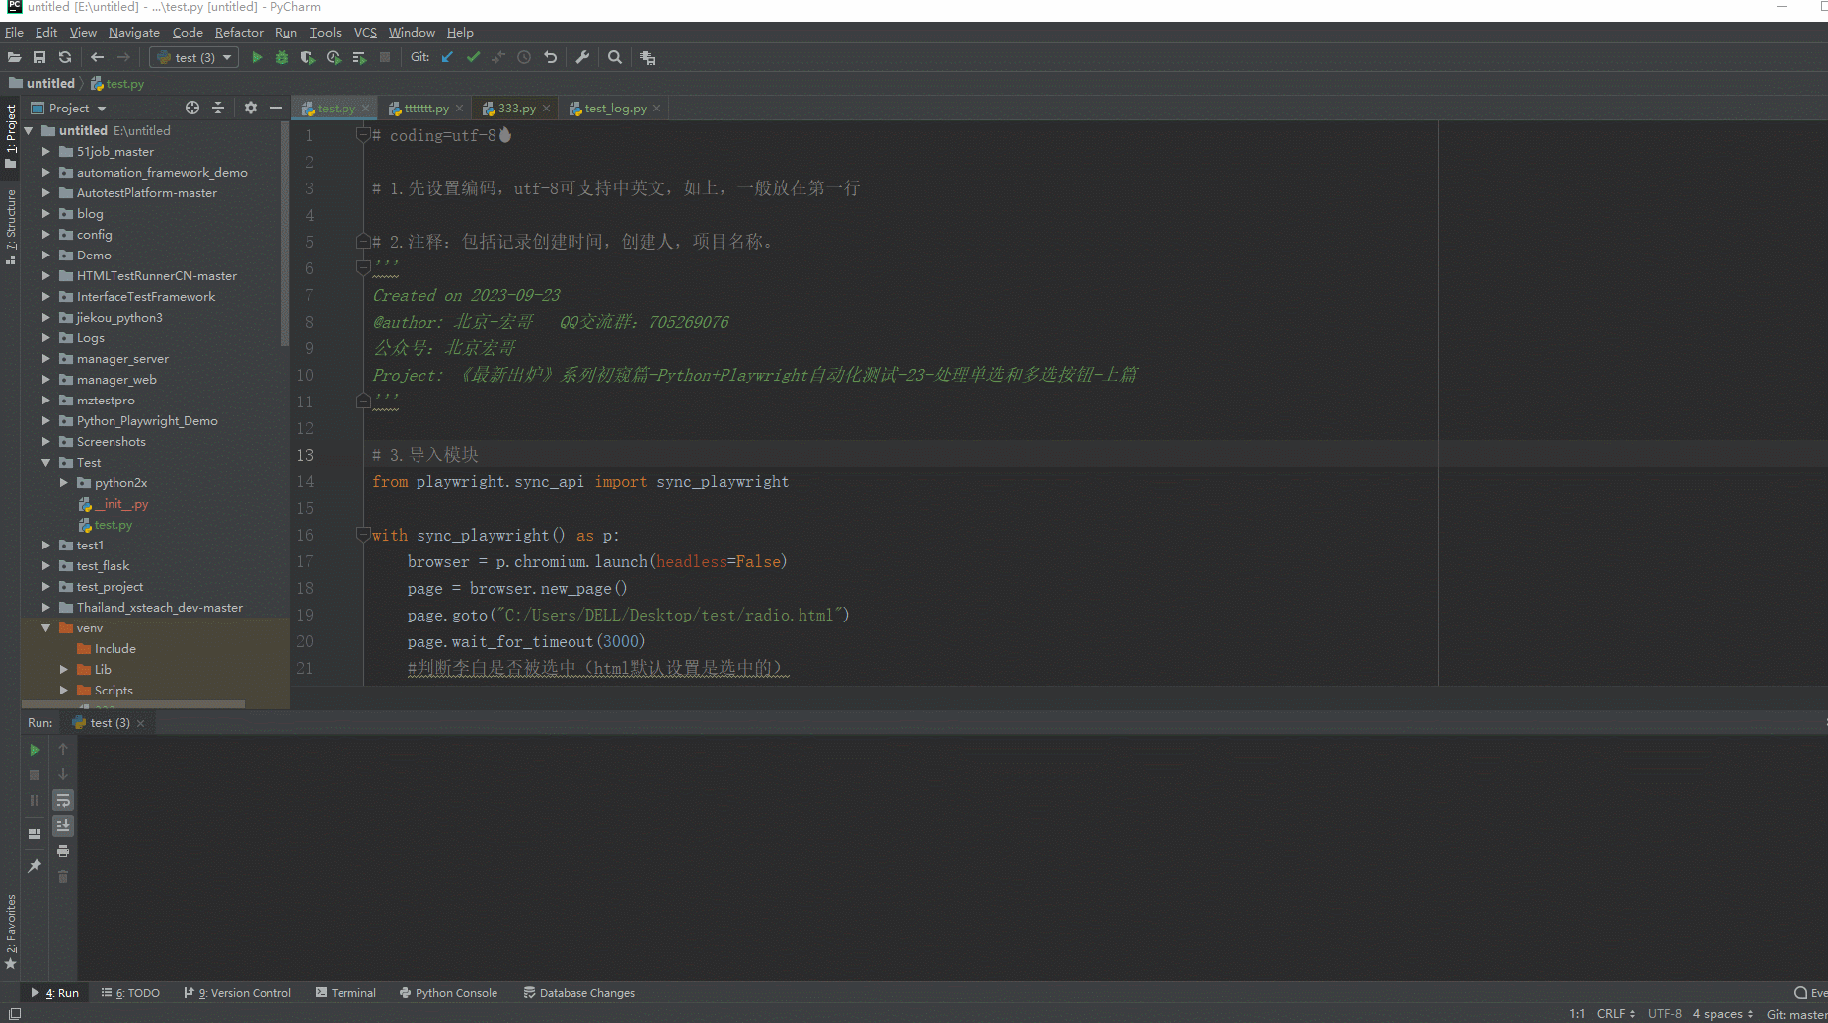Print the Run console output
Image resolution: width=1828 pixels, height=1023 pixels.
coord(63,850)
